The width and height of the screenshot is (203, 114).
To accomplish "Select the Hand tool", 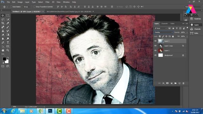I will point(3,50).
